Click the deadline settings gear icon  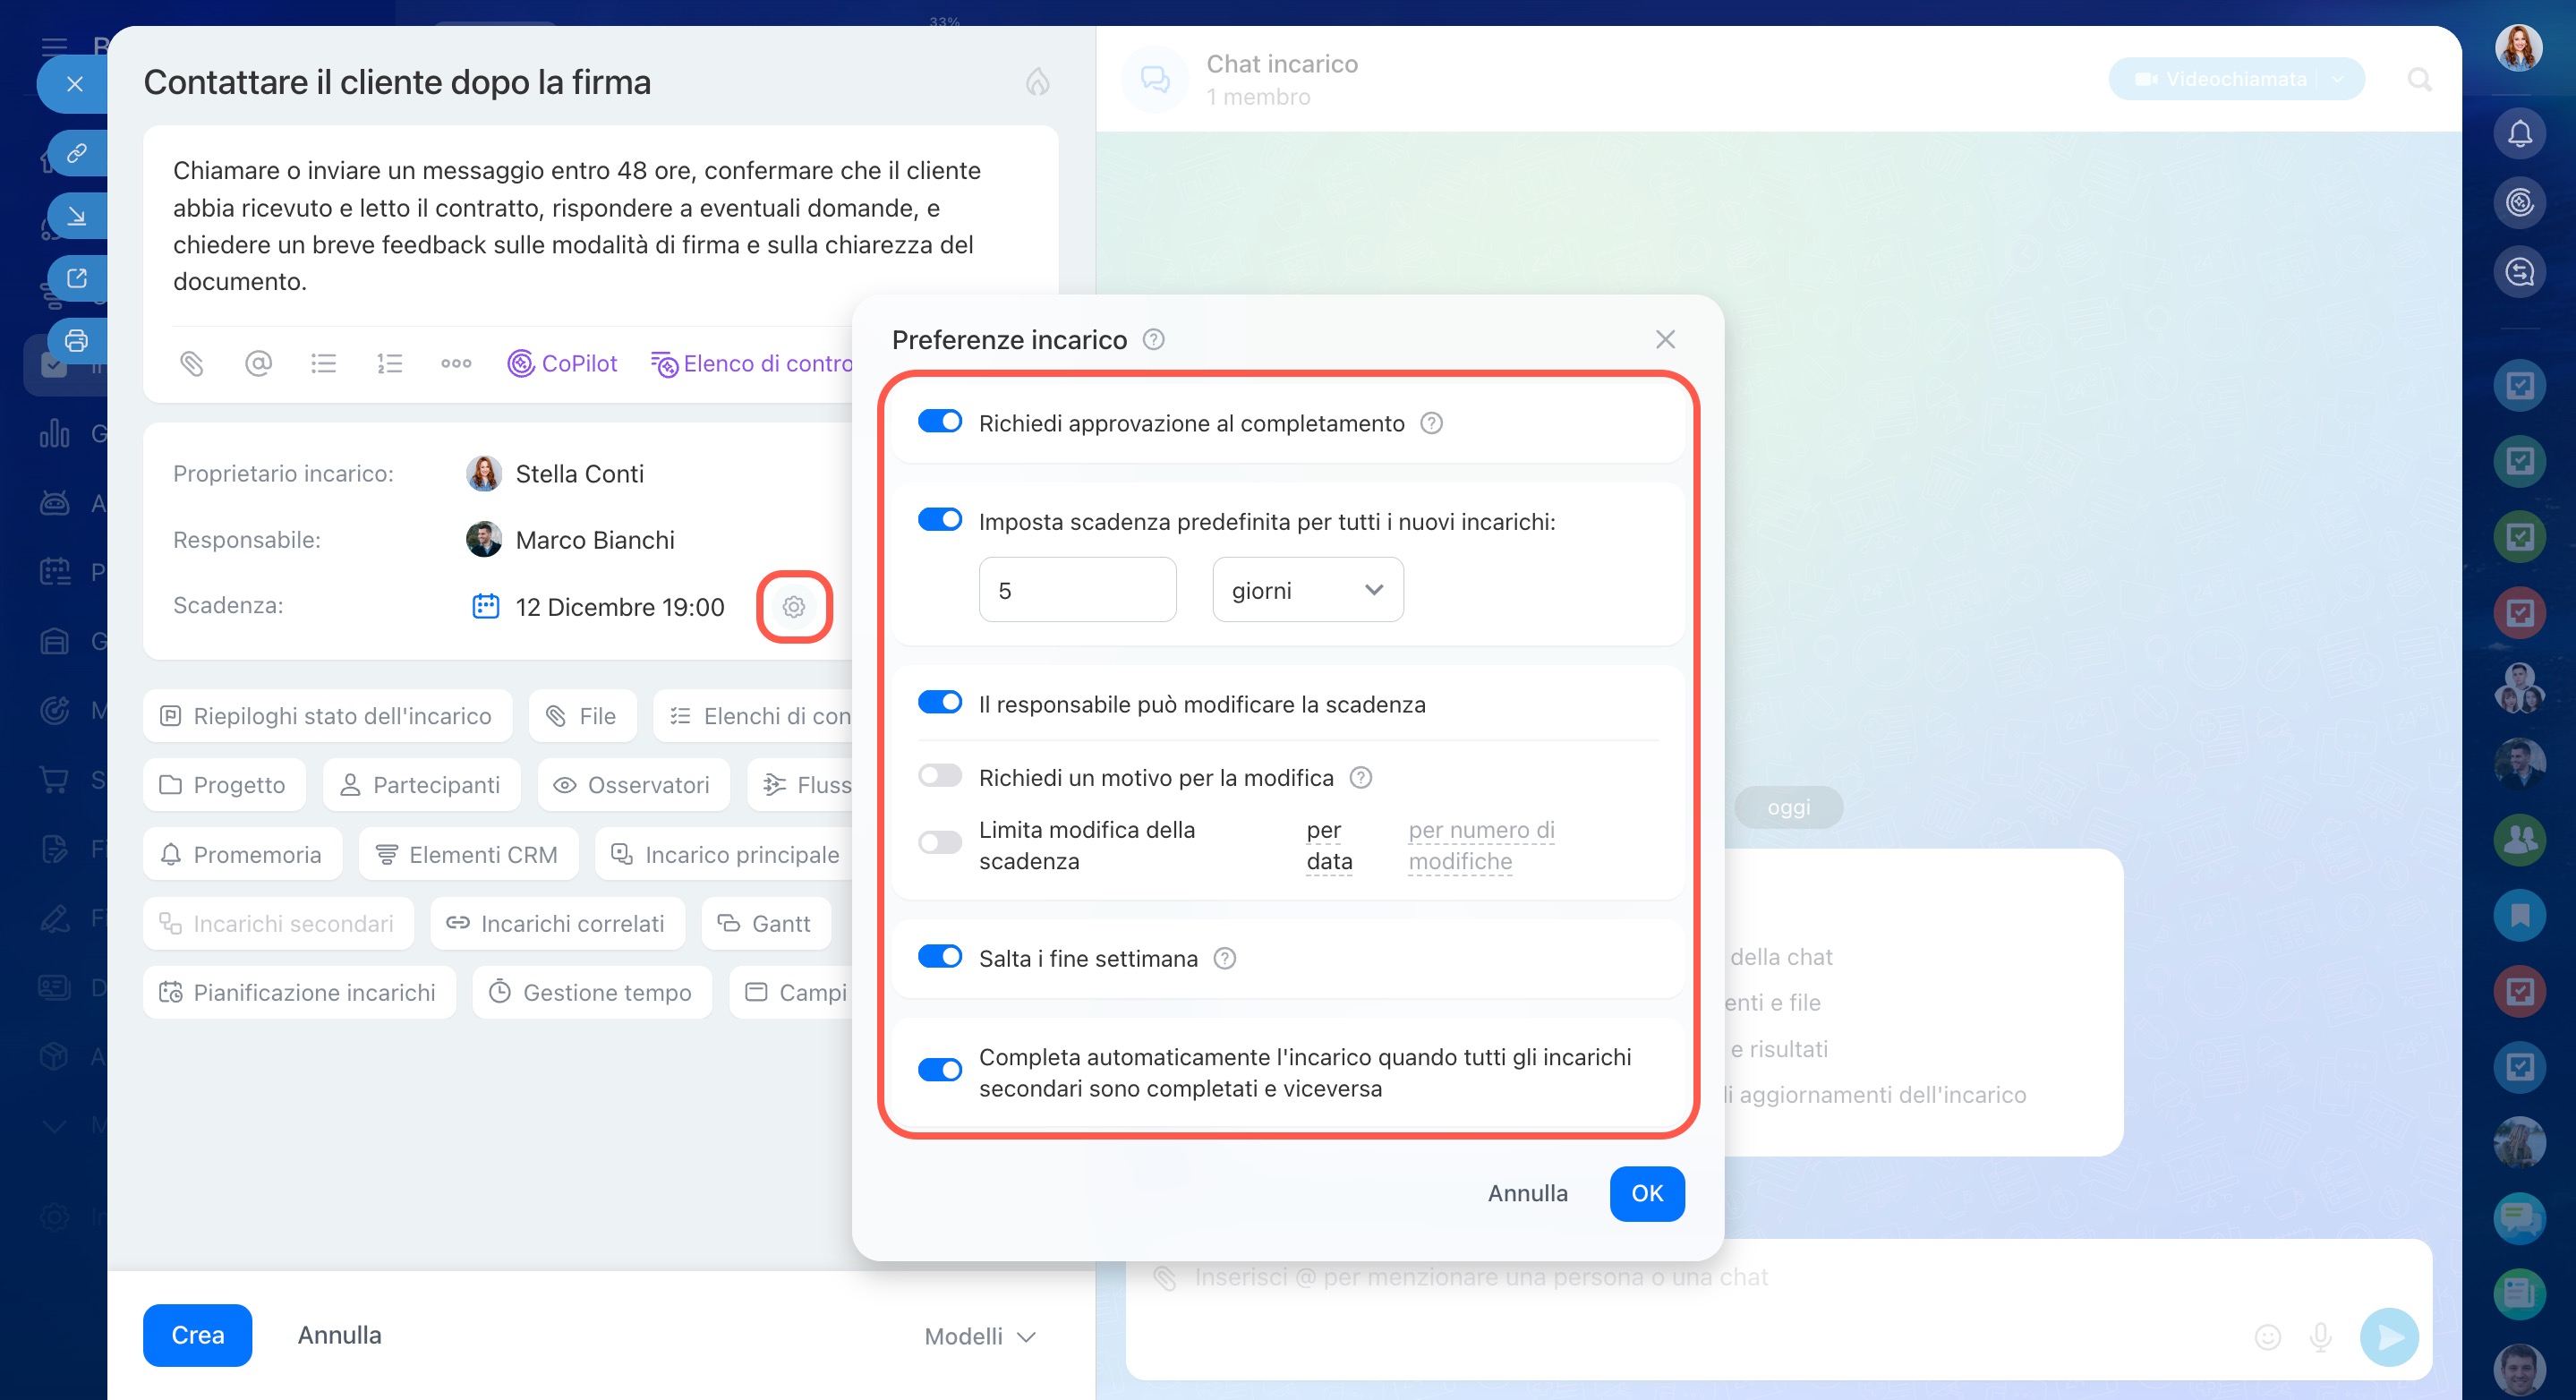793,607
